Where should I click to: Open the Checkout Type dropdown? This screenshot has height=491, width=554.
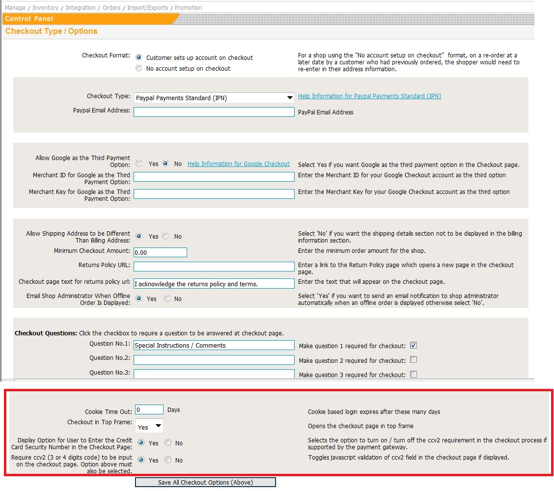tap(214, 98)
